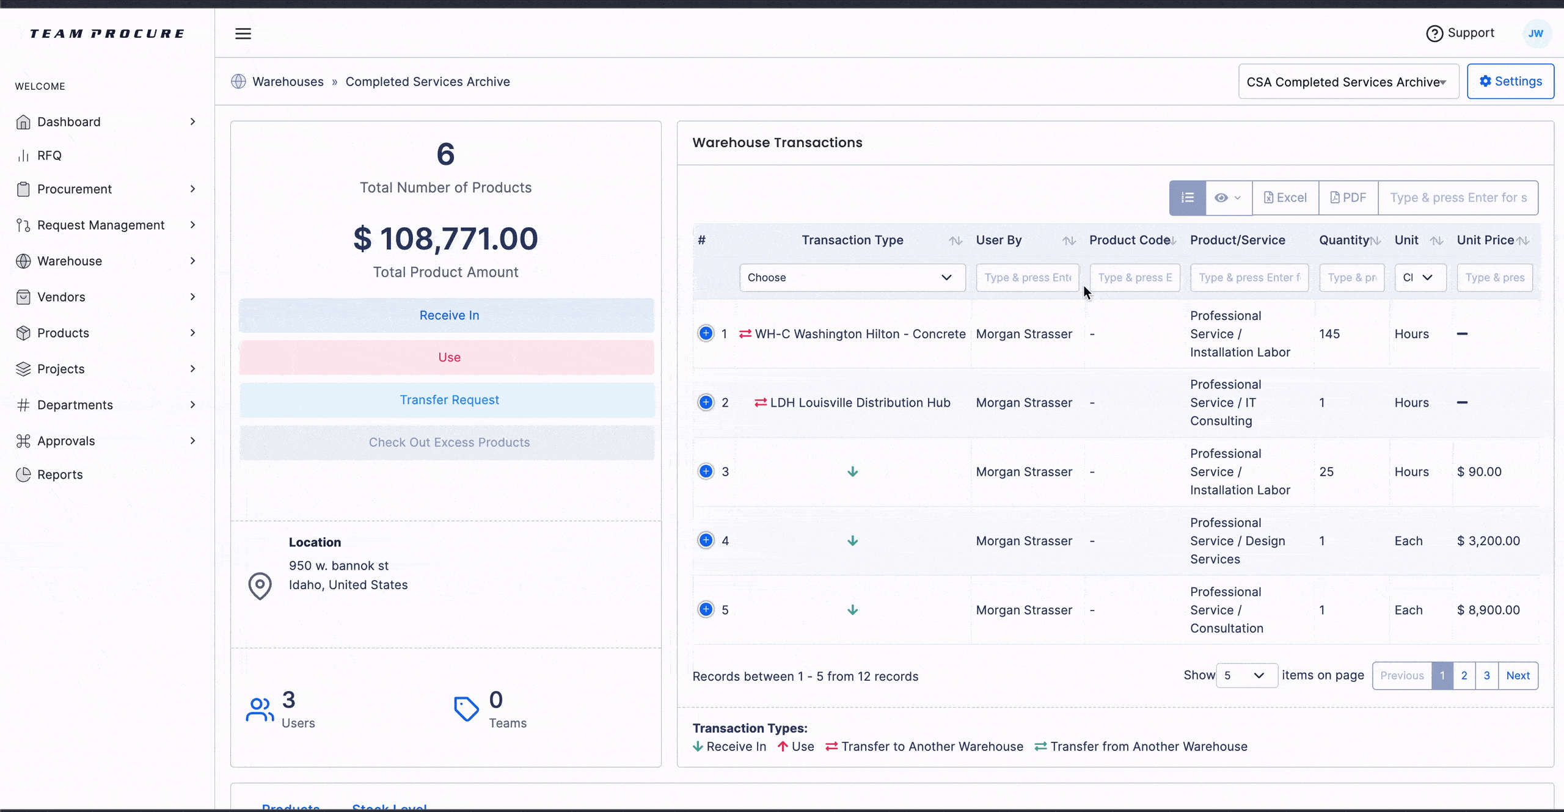Open the CSA Completed Services Archive dropdown
Image resolution: width=1564 pixels, height=812 pixels.
pyautogui.click(x=1348, y=82)
